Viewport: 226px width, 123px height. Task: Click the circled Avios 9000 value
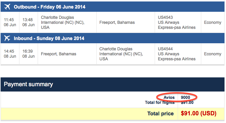186,97
